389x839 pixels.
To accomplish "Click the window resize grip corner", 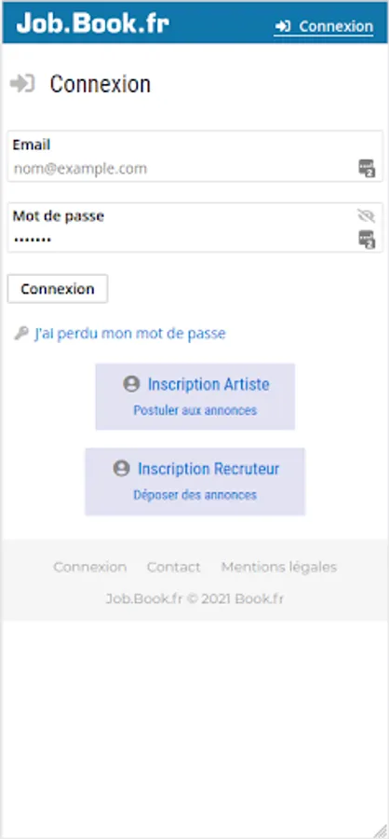I will point(381,831).
